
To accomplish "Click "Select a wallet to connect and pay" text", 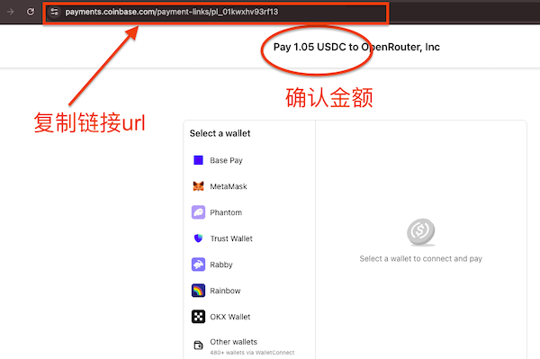I will (421, 259).
